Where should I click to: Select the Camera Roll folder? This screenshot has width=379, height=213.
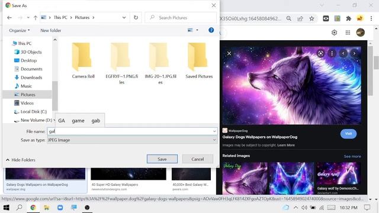pyautogui.click(x=83, y=60)
